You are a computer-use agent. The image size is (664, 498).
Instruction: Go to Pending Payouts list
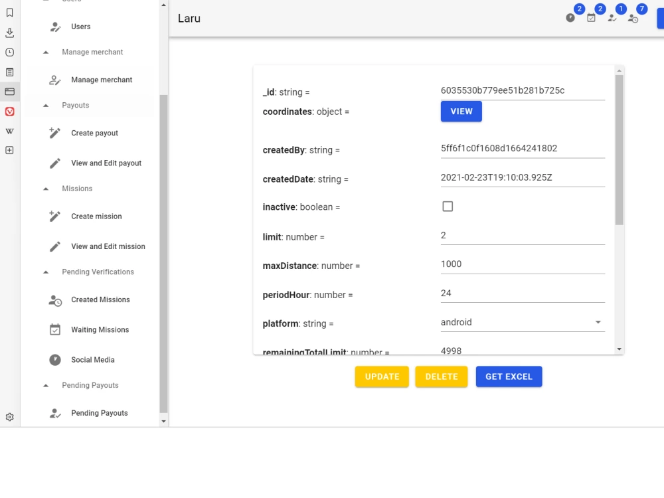[100, 413]
